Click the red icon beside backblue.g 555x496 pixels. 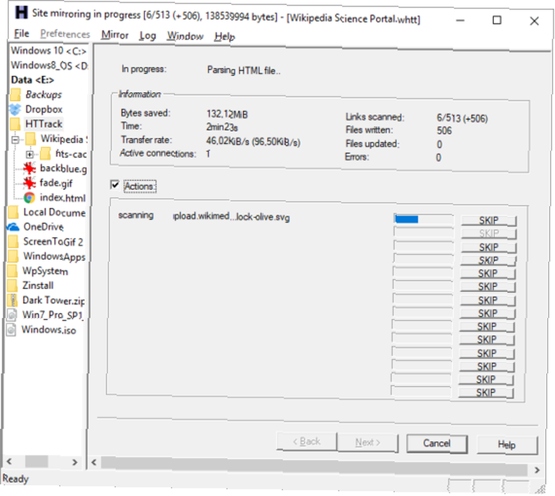click(29, 168)
